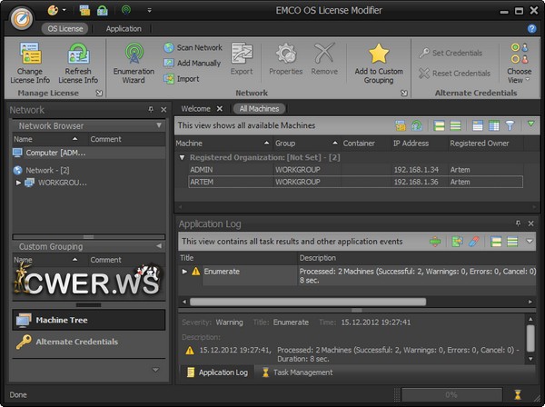Open the Choose View options
This screenshot has width=545, height=407.
tap(519, 61)
